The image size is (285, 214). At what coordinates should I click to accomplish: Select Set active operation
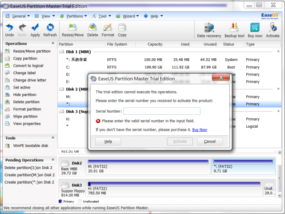17,87
